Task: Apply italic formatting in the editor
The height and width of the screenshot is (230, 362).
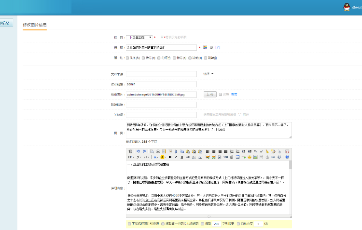Action: click(176, 157)
